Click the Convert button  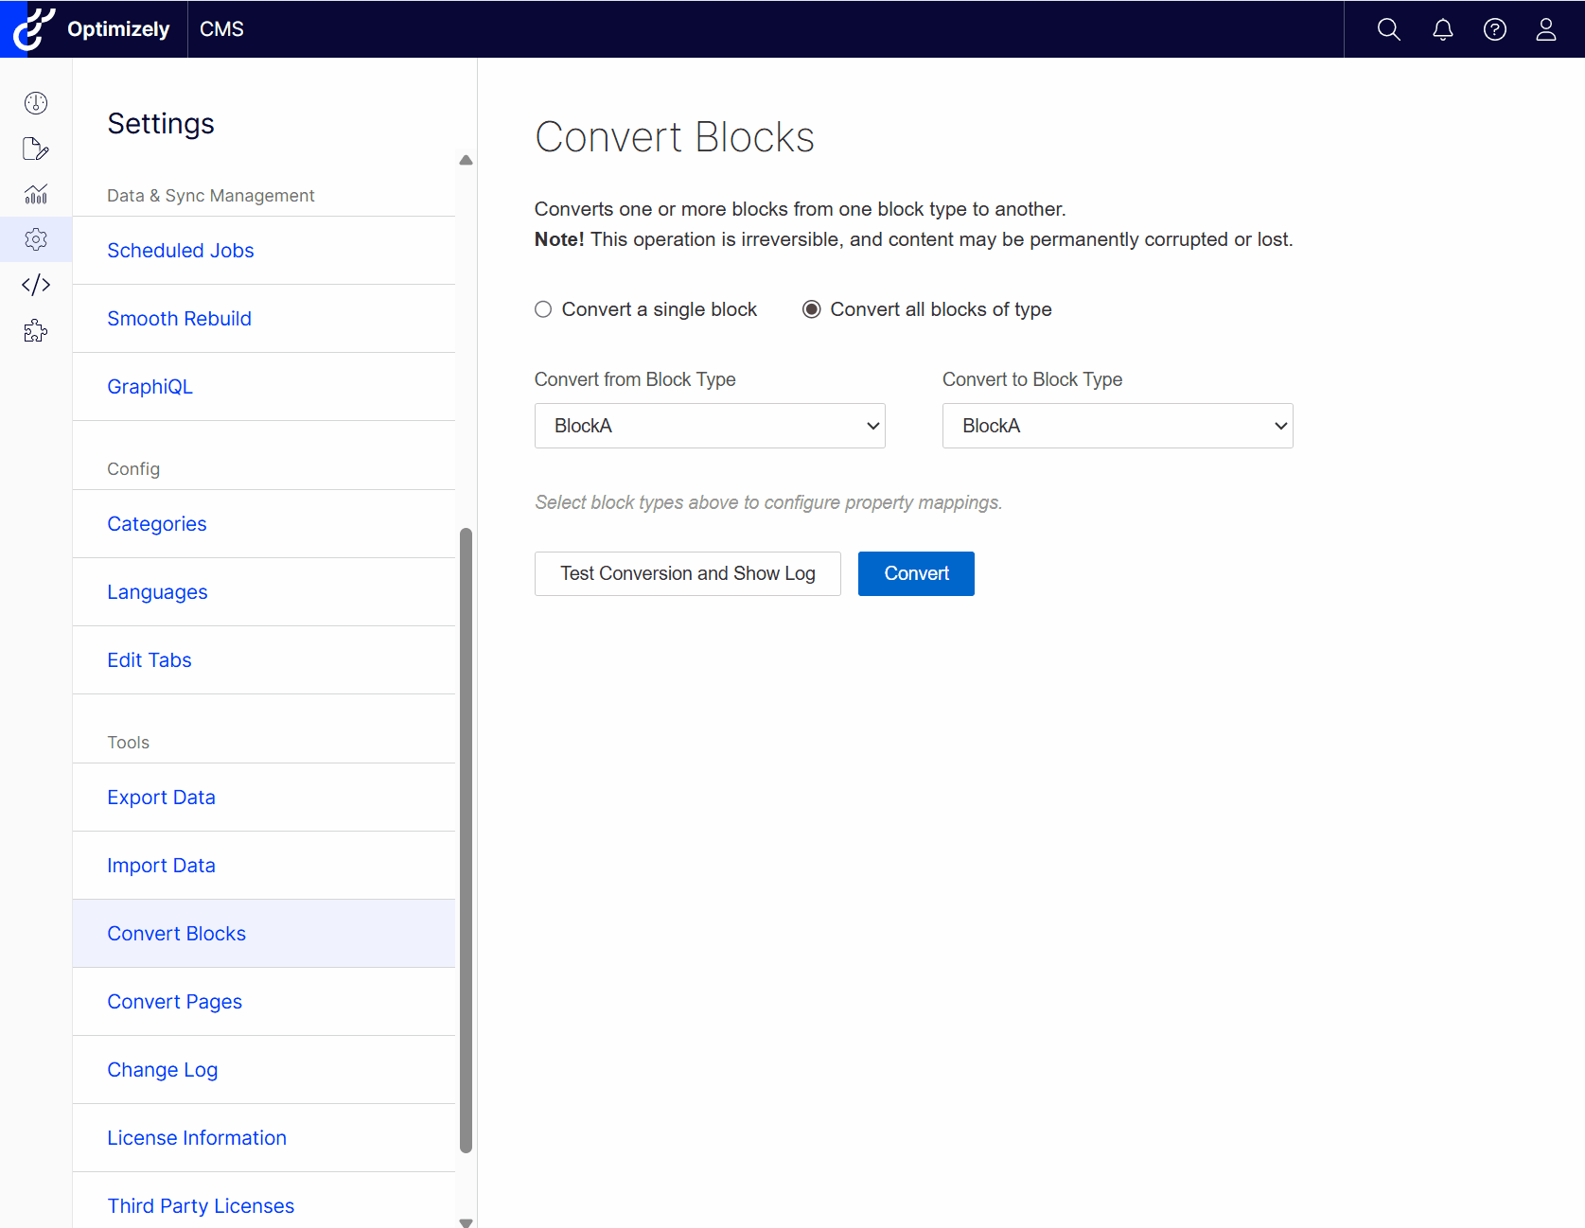915,573
